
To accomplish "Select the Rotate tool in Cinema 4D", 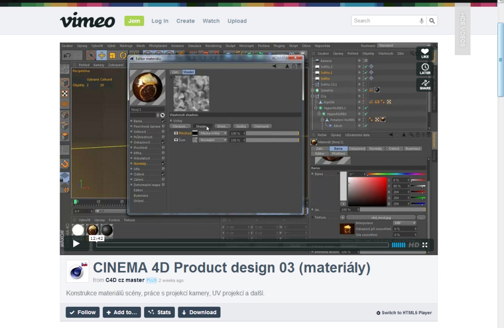I will 123,55.
